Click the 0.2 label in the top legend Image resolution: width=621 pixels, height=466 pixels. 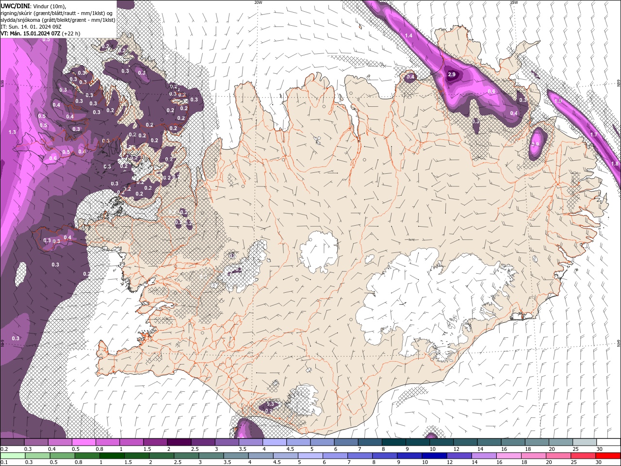click(4, 449)
